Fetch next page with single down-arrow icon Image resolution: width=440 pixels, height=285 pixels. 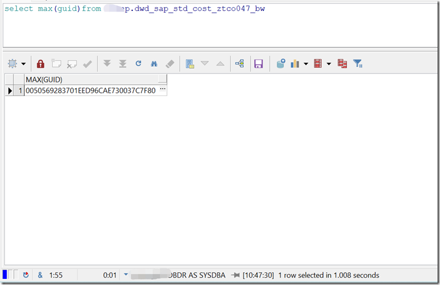pyautogui.click(x=107, y=63)
